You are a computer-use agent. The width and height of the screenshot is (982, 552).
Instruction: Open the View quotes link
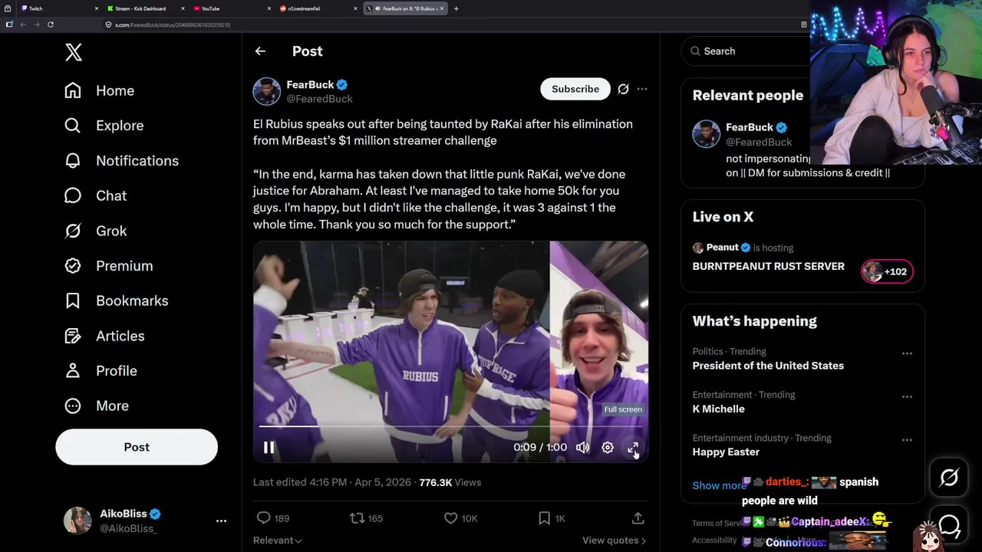(x=614, y=540)
